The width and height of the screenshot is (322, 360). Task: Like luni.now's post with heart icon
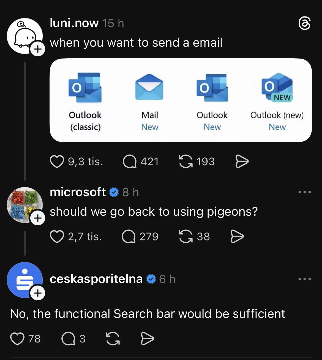click(57, 161)
